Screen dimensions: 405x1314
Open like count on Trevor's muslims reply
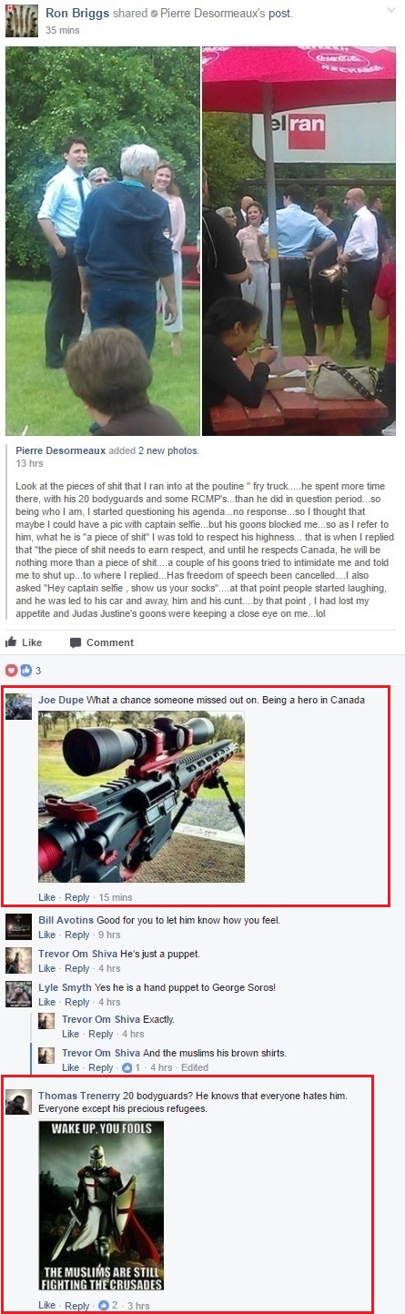pyautogui.click(x=130, y=1067)
